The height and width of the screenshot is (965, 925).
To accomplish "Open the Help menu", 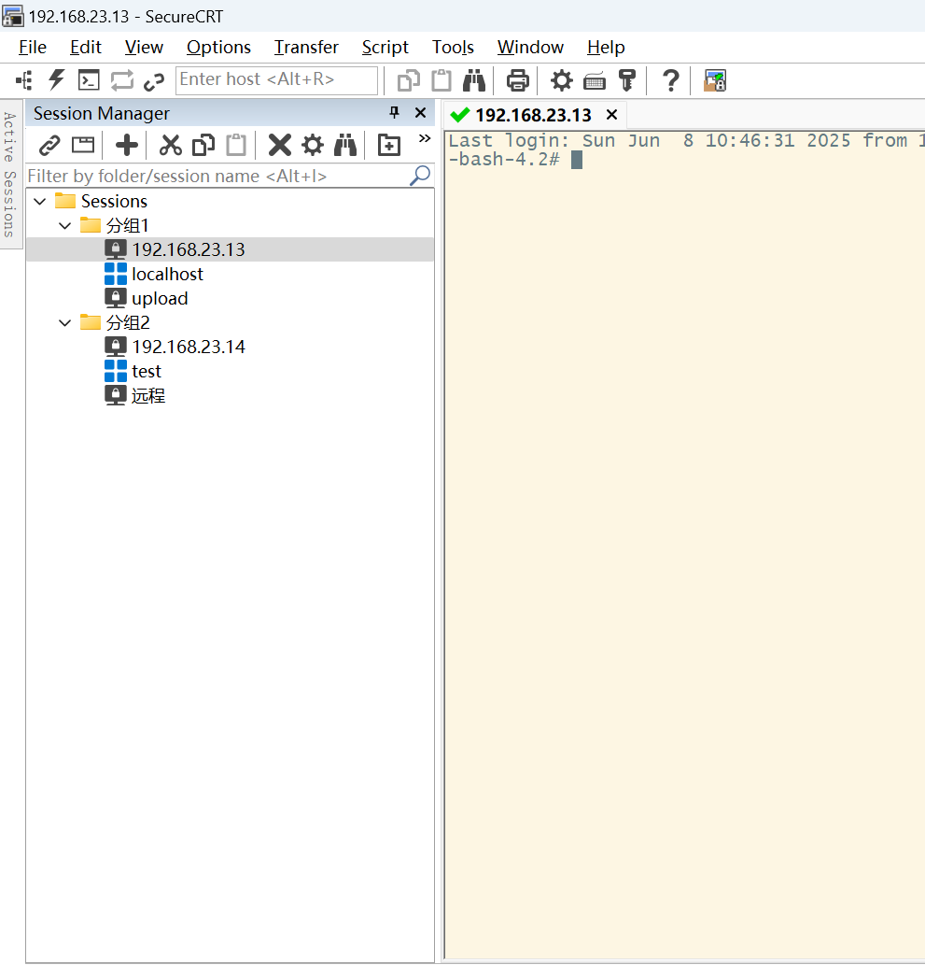I will (x=606, y=48).
